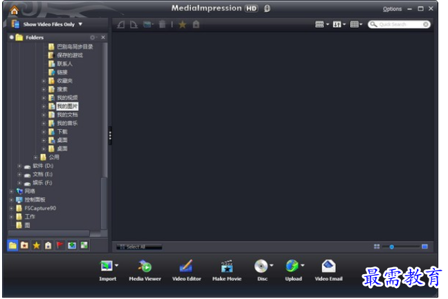Select the FSCapture90 folder
This screenshot has width=448, height=299.
pyautogui.click(x=40, y=209)
